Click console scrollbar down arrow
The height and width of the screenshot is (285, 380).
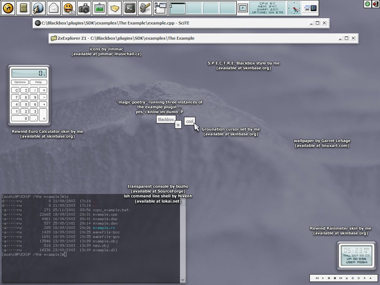183,280
